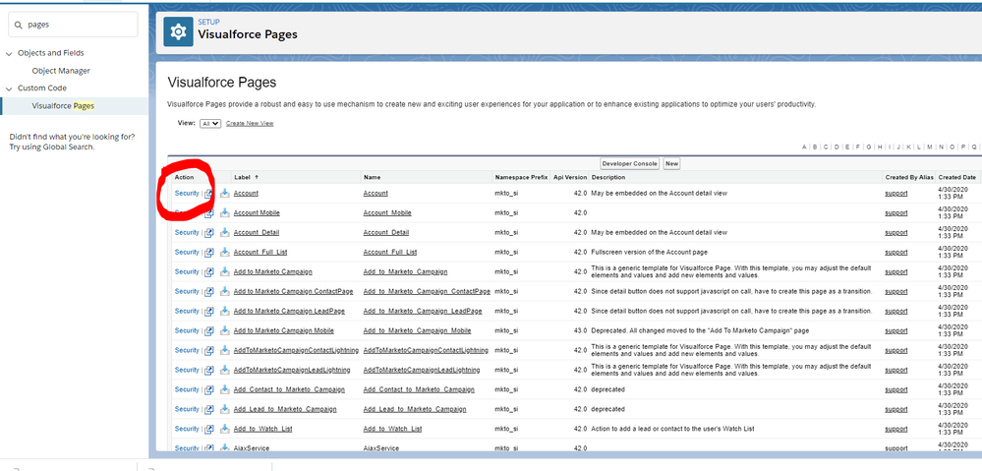Viewport: 982px width, 471px height.
Task: Click inside the Quick Find search box
Action: (79, 24)
